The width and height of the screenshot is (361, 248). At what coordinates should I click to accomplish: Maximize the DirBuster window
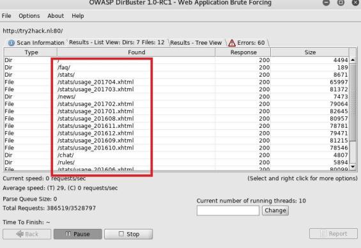click(341, 3)
